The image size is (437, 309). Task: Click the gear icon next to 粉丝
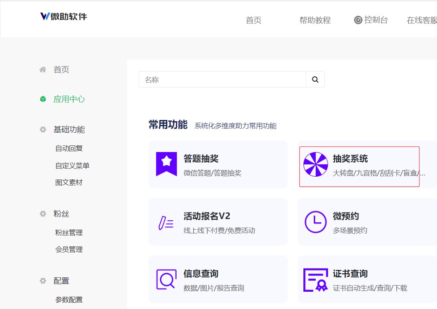click(x=43, y=214)
